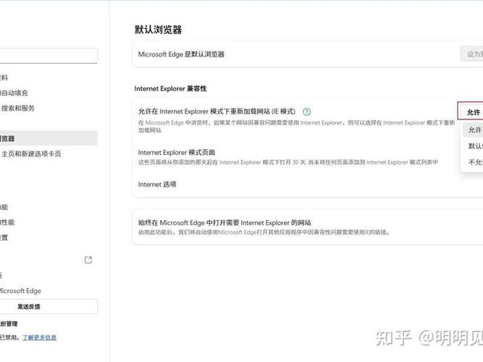This screenshot has height=362, width=483.
Task: Click the Internet 选项 row
Action: (308, 185)
